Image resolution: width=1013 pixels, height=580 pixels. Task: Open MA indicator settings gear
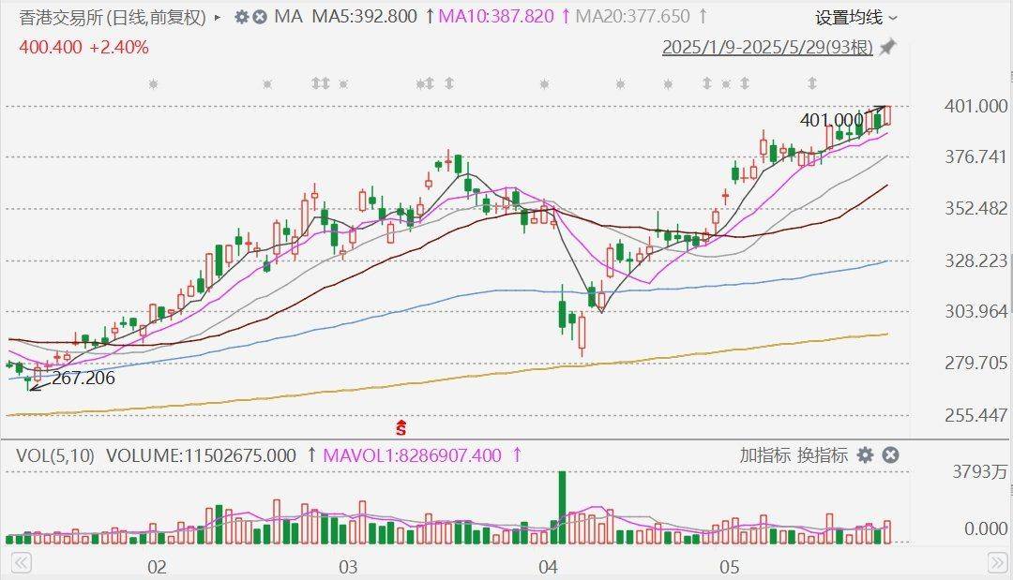pos(242,17)
